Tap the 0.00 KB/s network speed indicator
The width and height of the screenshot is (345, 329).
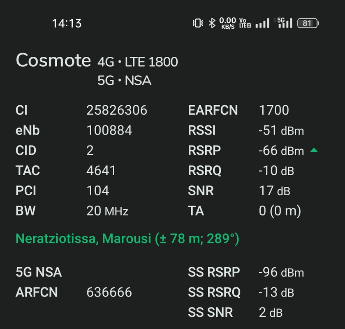point(228,23)
